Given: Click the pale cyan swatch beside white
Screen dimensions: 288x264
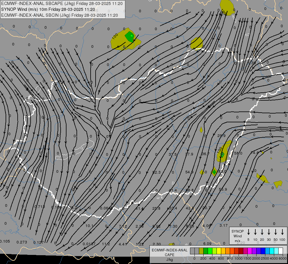Looking at the screenshot, I should [x=276, y=251].
